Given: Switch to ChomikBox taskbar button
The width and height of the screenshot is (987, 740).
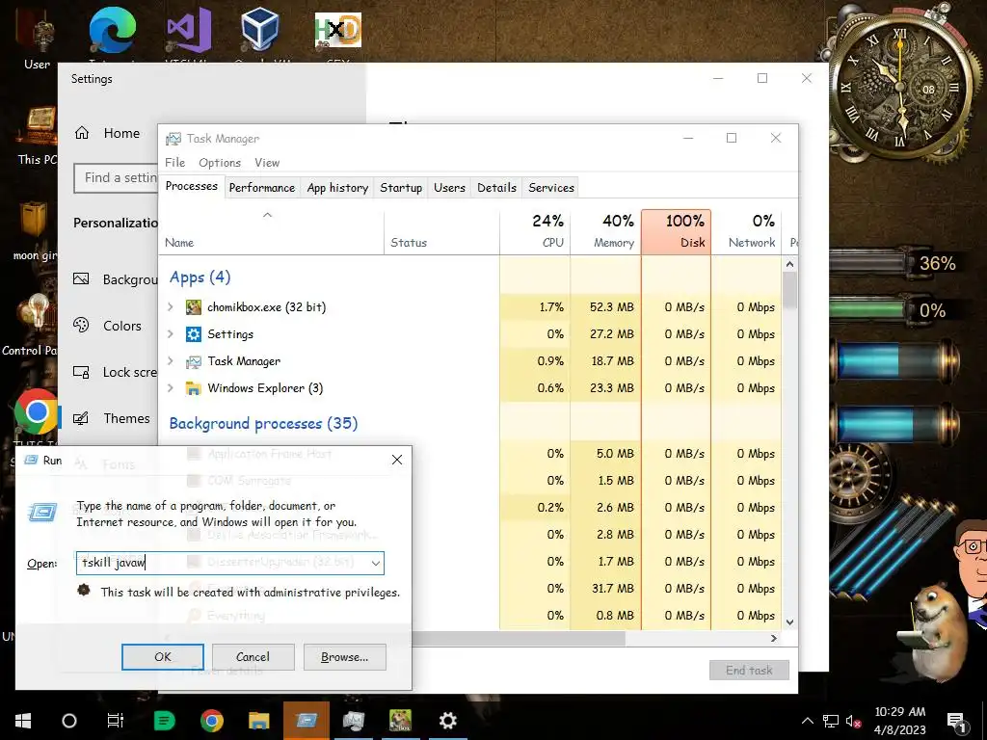Looking at the screenshot, I should pos(400,721).
